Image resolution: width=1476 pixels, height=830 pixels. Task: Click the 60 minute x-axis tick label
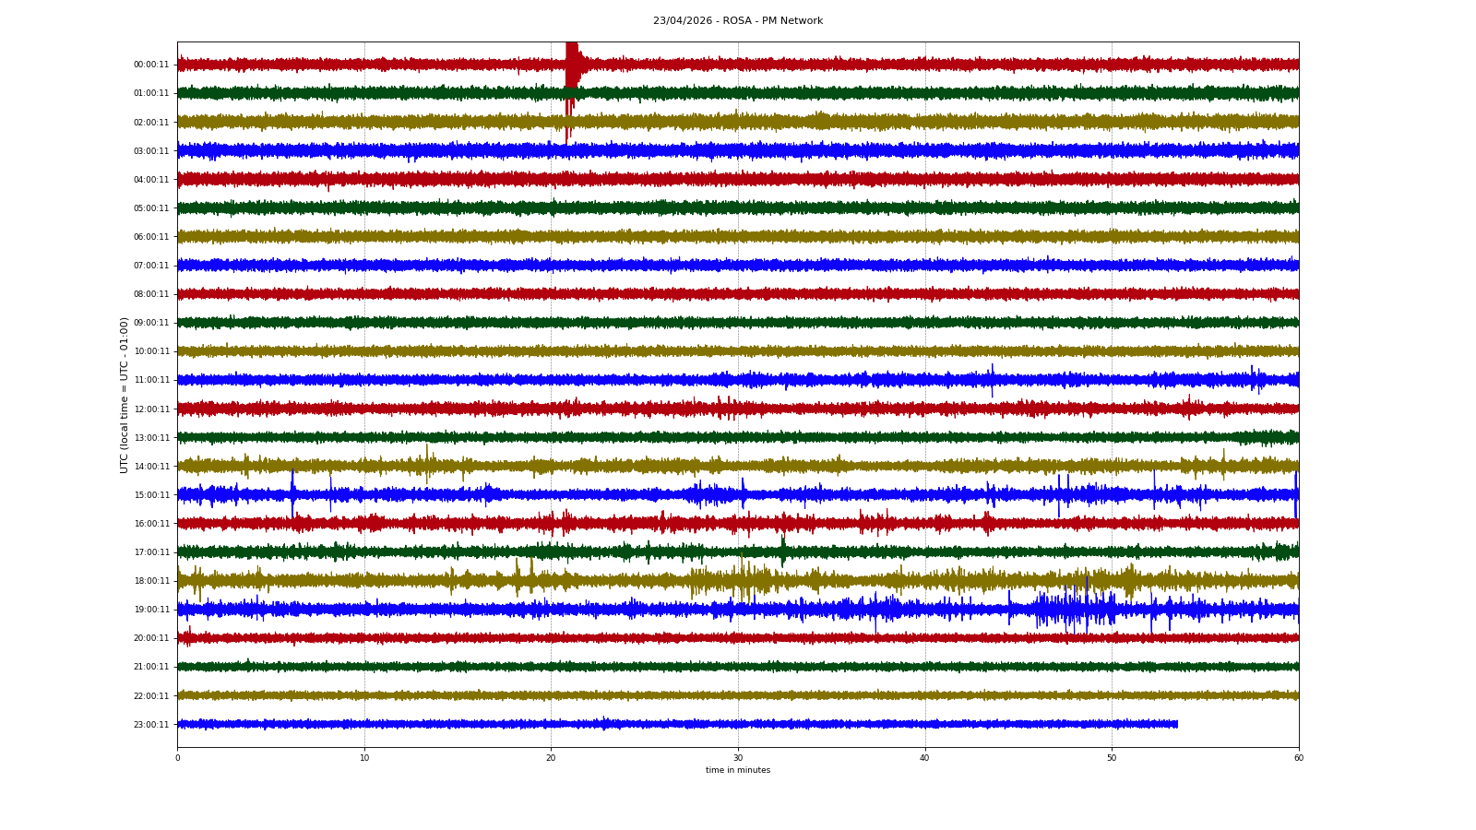click(x=1298, y=758)
